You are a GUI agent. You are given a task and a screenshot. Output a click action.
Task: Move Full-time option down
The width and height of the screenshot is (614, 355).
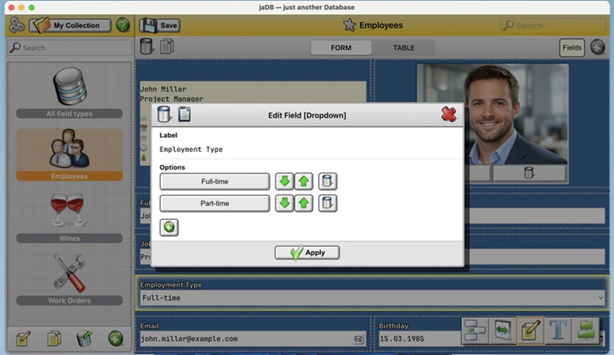pos(284,181)
